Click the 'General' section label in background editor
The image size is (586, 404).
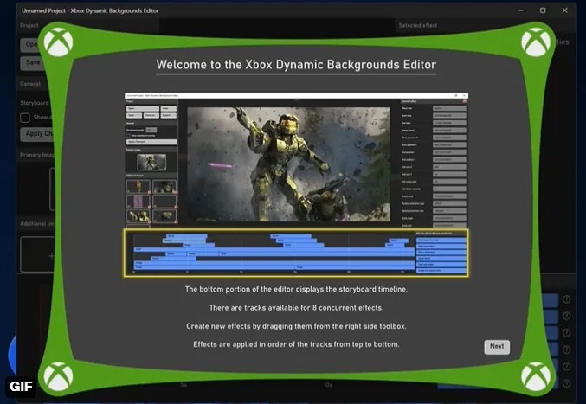[30, 84]
